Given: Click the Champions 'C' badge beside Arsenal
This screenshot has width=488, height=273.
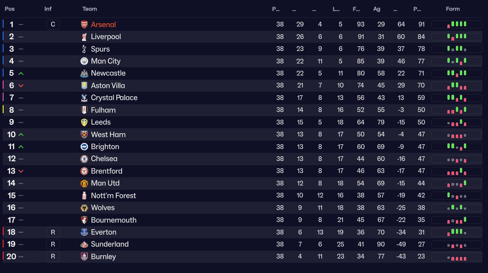Looking at the screenshot, I should 53,24.
